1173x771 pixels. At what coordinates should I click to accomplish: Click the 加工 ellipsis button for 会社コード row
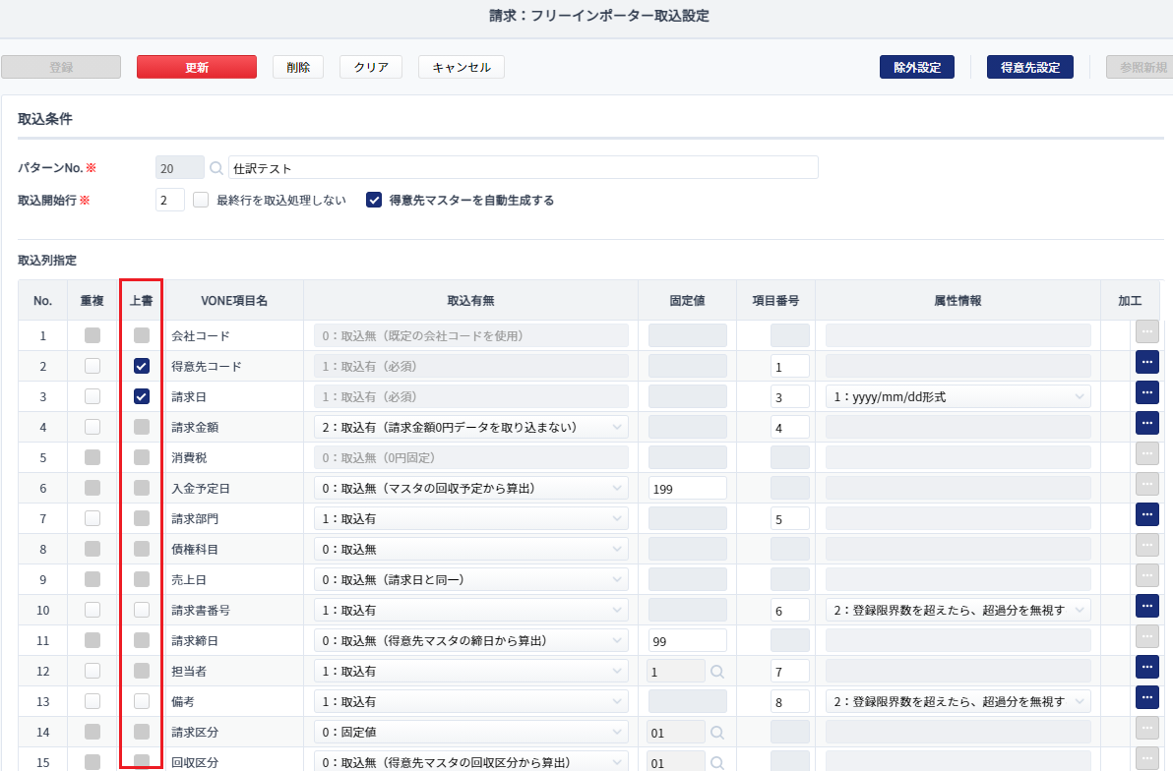point(1146,331)
